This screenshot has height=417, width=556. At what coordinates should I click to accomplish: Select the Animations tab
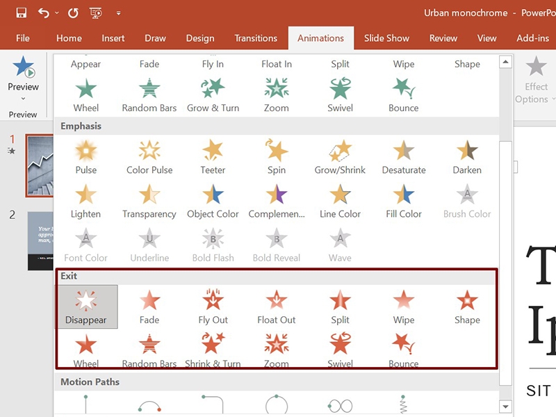coord(320,38)
